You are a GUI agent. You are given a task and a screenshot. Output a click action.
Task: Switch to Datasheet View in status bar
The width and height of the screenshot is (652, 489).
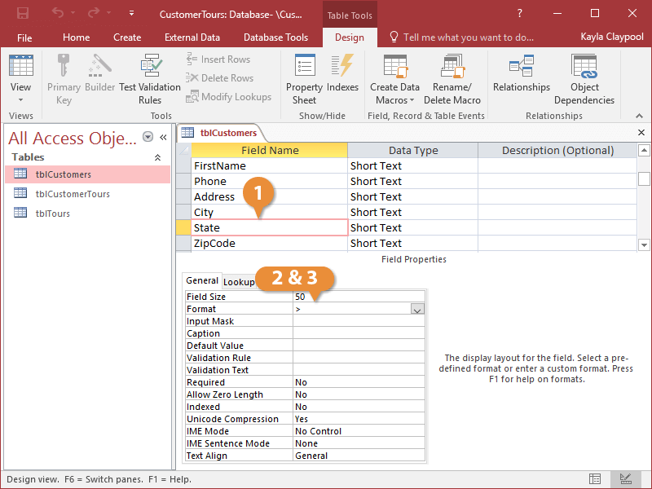click(595, 479)
